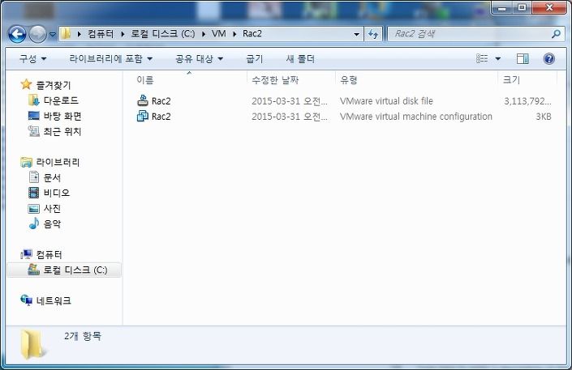Viewport: 572px width, 370px height.
Task: Open address bar history dropdown
Action: 356,35
